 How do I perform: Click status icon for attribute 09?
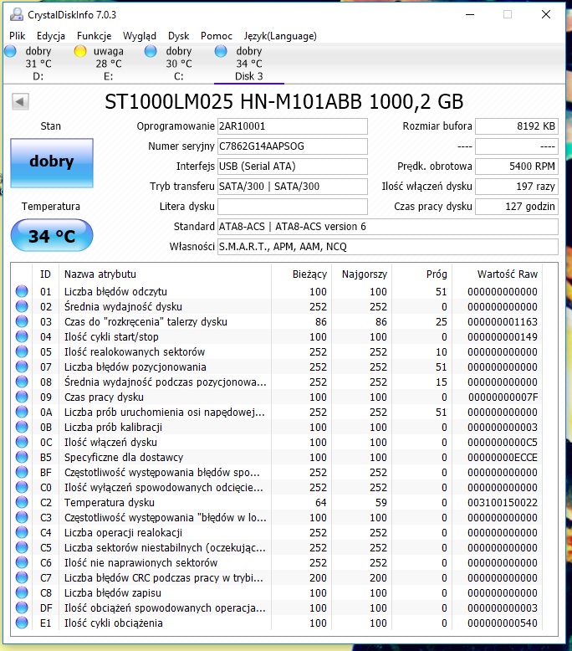(x=22, y=397)
